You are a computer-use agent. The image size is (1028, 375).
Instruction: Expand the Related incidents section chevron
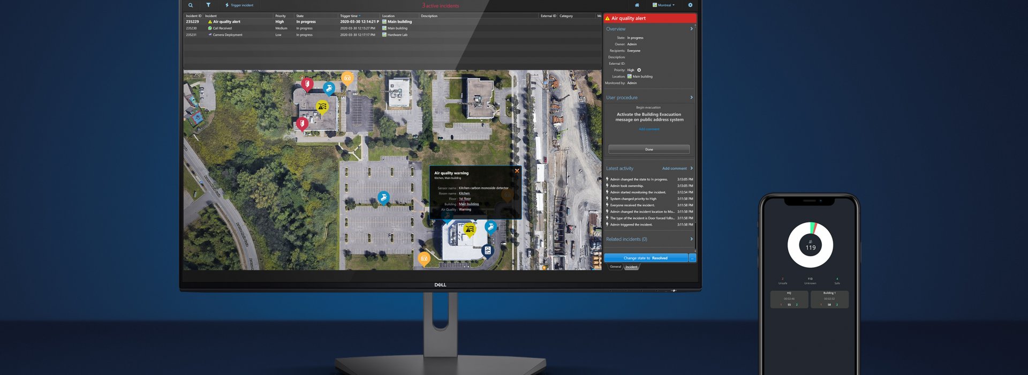[691, 239]
